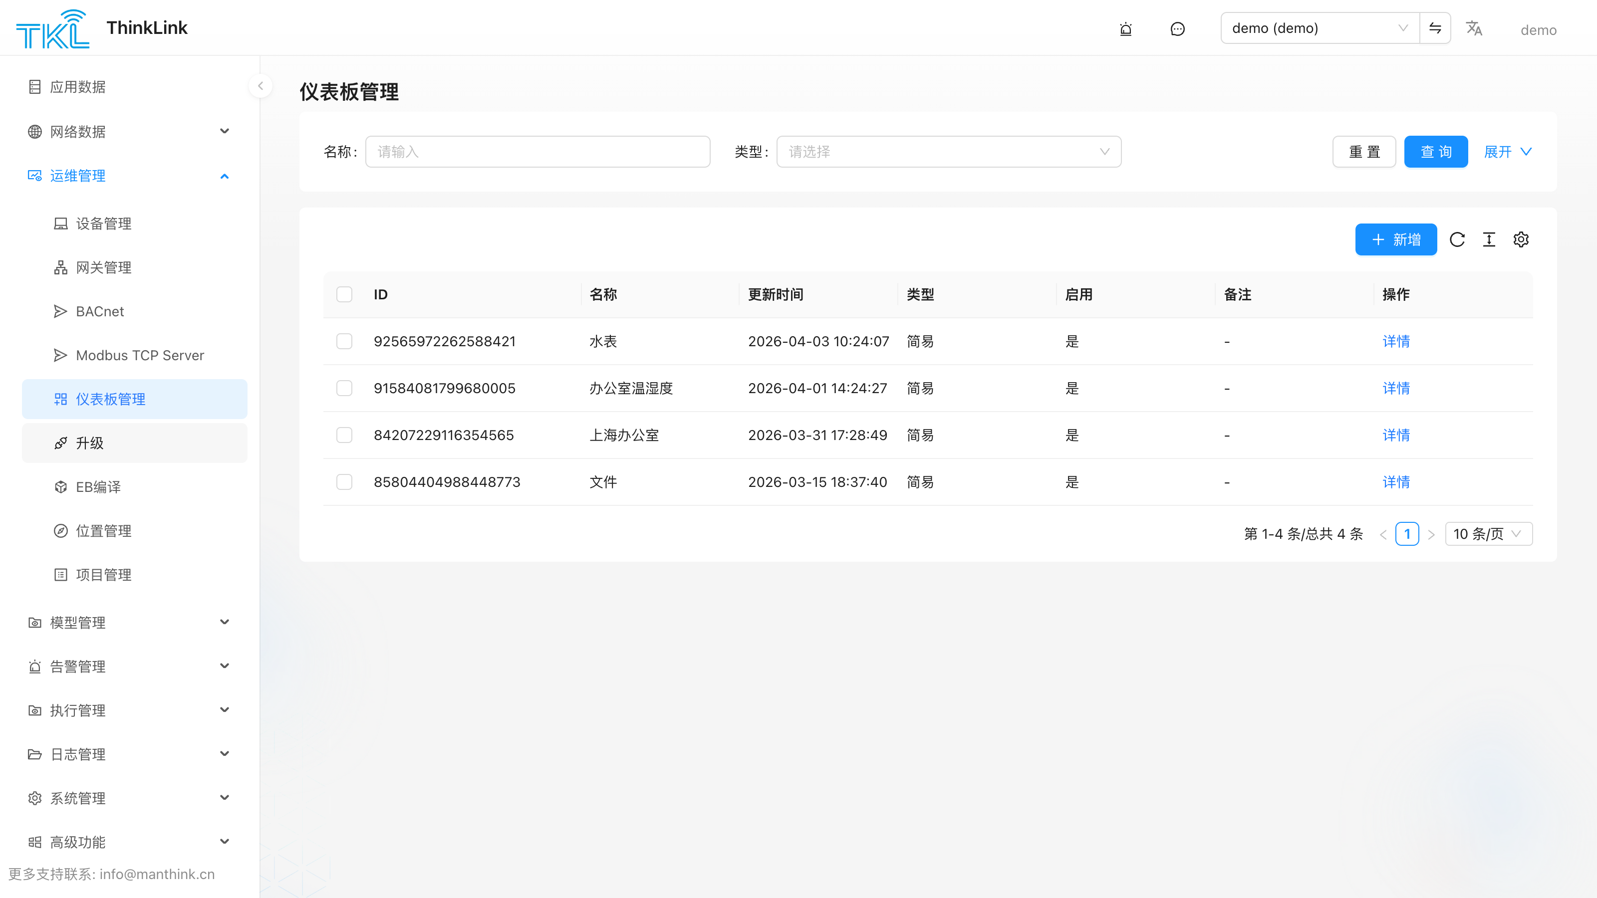The height and width of the screenshot is (898, 1597).
Task: Click the 重置 reset button
Action: point(1364,152)
